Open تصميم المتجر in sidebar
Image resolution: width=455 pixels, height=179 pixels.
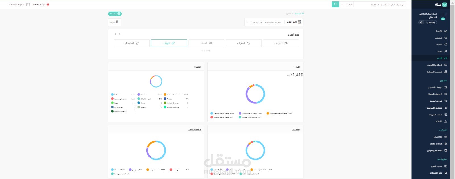(x=439, y=166)
